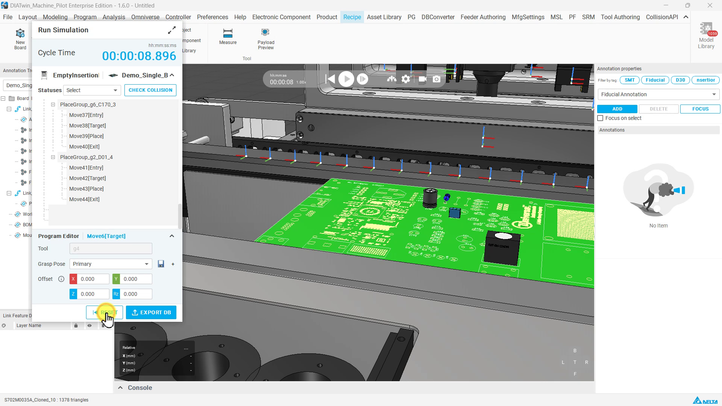
Task: Open the Asset Library tab
Action: 384,17
